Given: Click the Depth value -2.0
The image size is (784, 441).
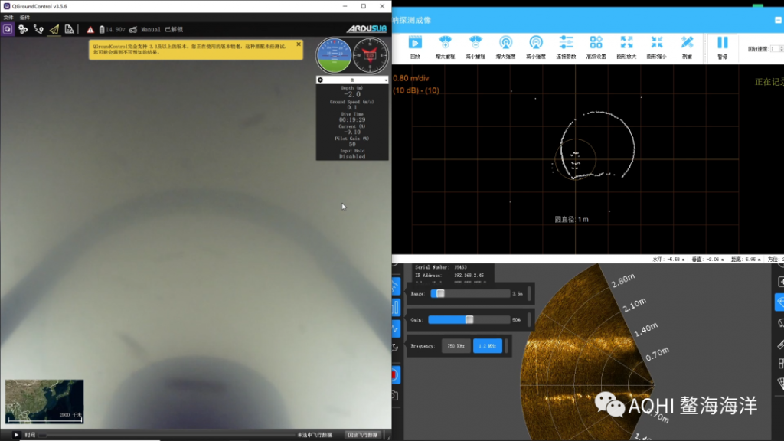Looking at the screenshot, I should click(x=352, y=94).
